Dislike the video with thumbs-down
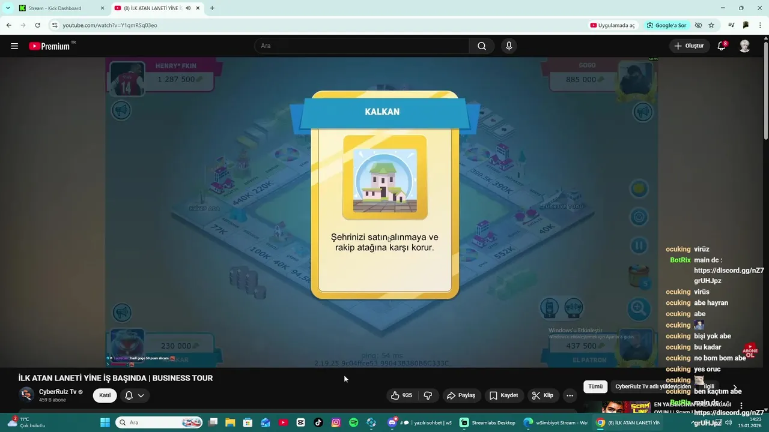Viewport: 769px width, 432px height. point(428,395)
